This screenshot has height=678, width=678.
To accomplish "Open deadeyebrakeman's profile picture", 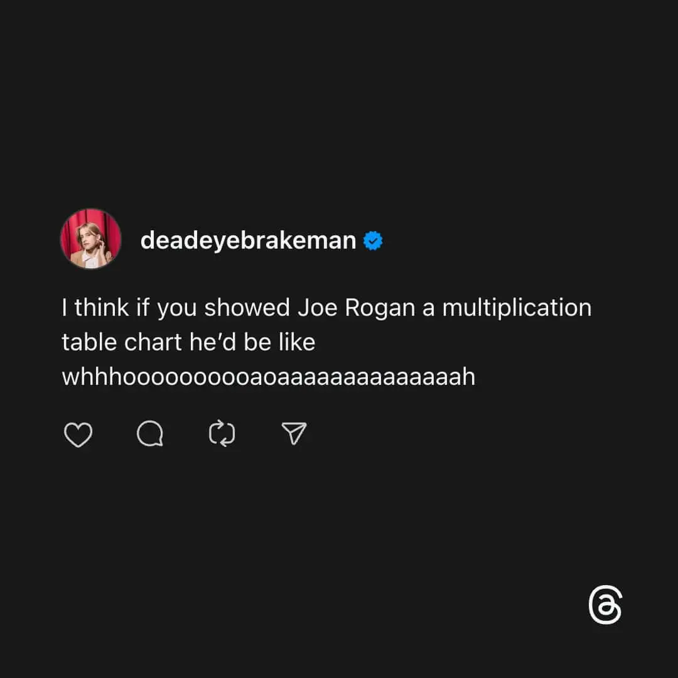I will point(91,239).
